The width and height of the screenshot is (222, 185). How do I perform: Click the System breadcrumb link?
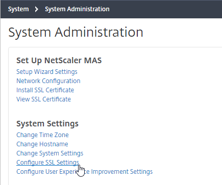click(18, 9)
